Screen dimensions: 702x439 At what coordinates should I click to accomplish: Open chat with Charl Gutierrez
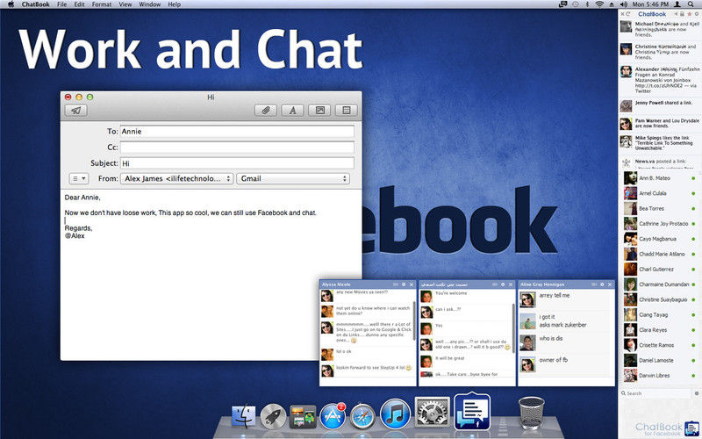tap(660, 270)
